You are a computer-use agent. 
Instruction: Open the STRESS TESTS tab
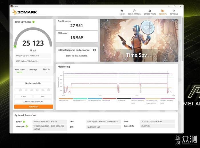[x=150, y=12]
